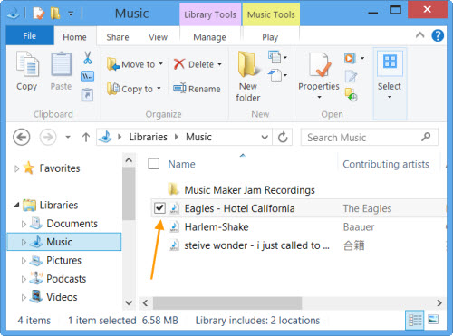Click the horizontal scrollbar thumb
Viewport: 453px width, 336px height.
[x=227, y=302]
